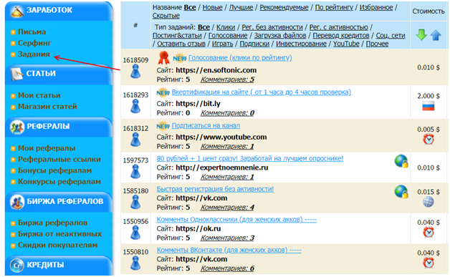Click the Russian flag icon on task 1618293

tap(429, 107)
